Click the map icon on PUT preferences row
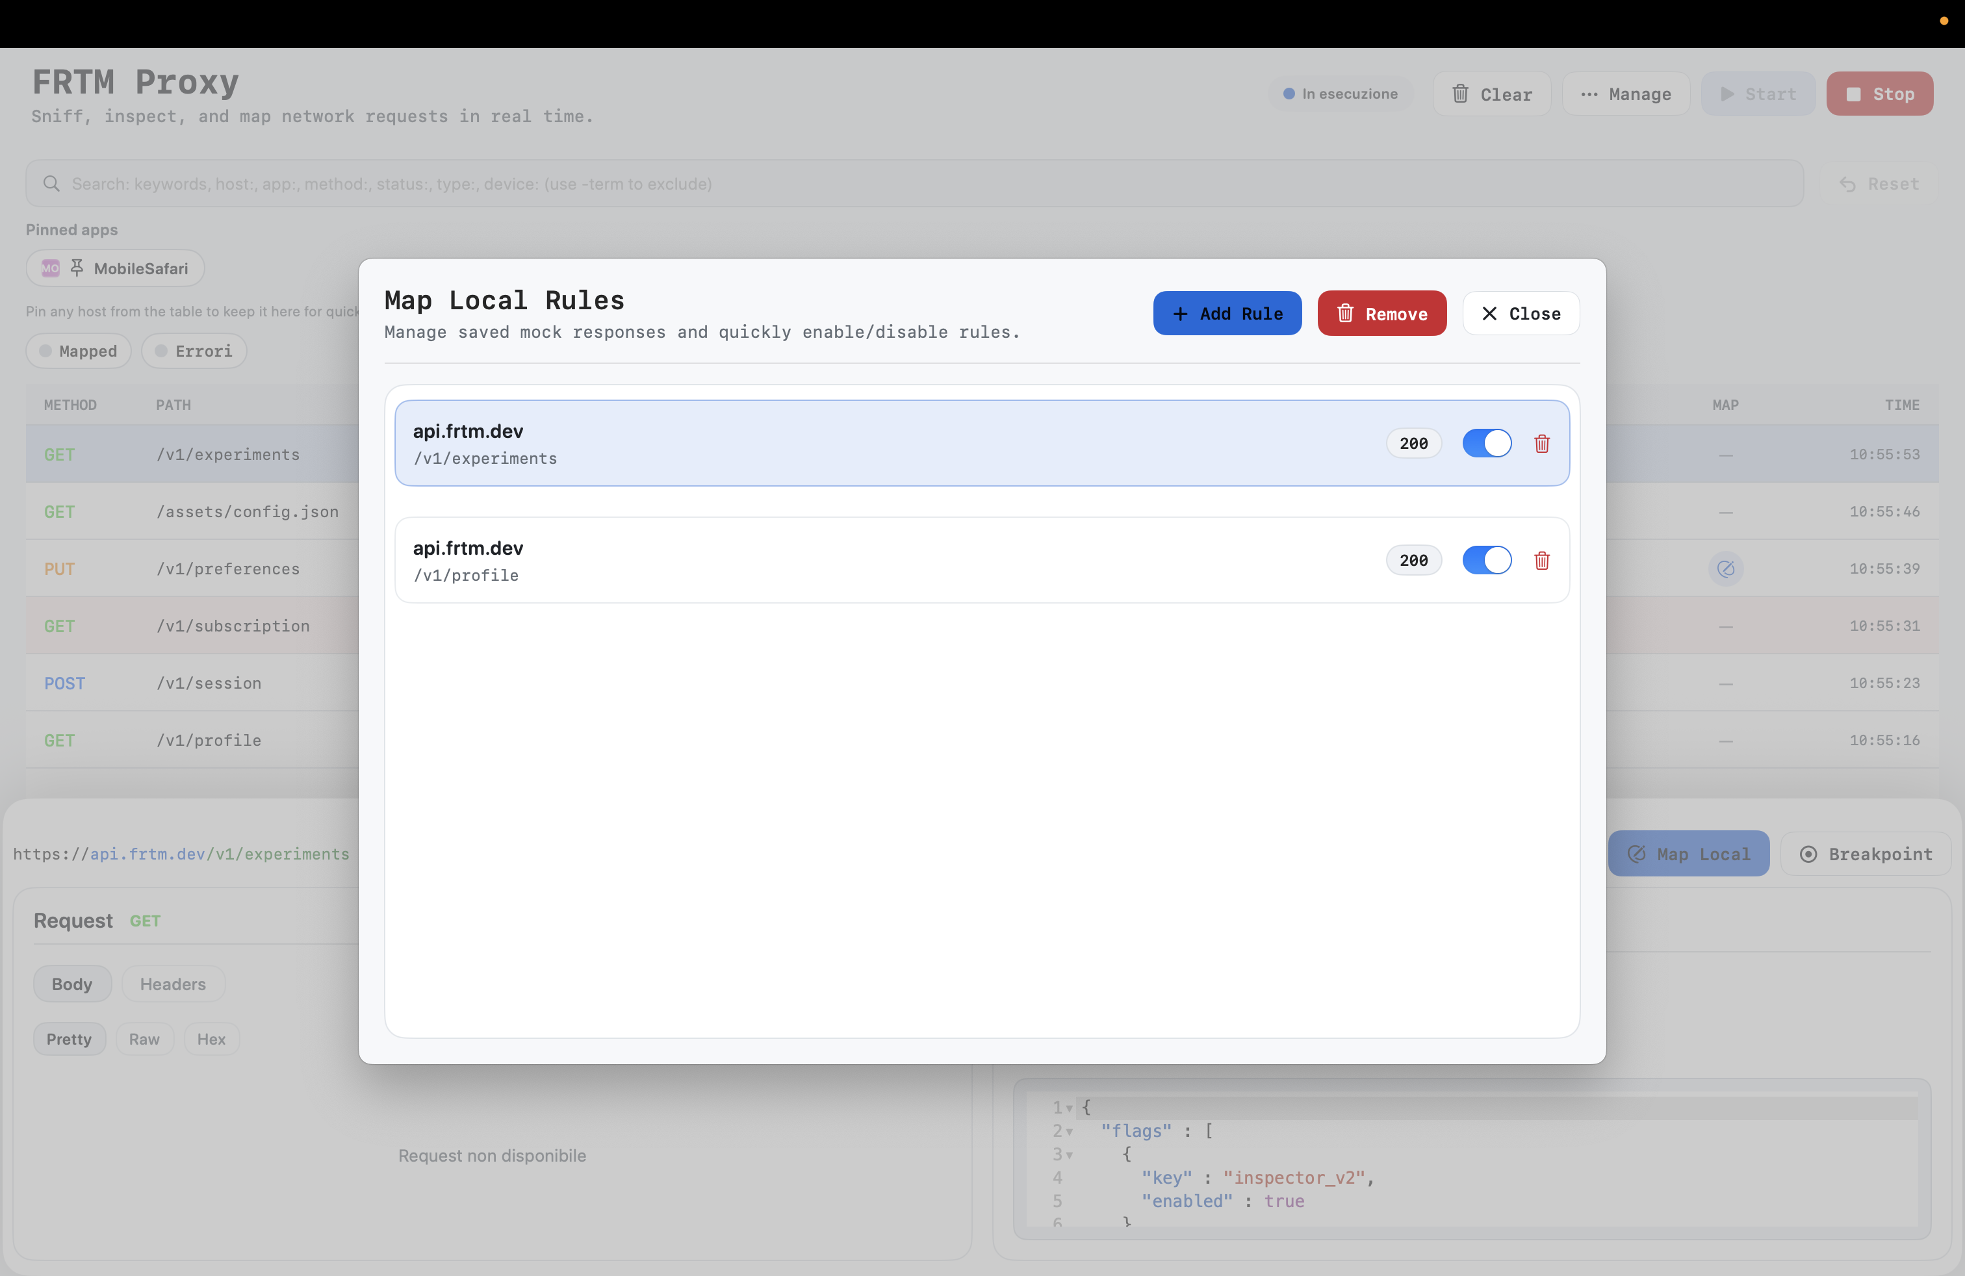1965x1276 pixels. (x=1725, y=568)
